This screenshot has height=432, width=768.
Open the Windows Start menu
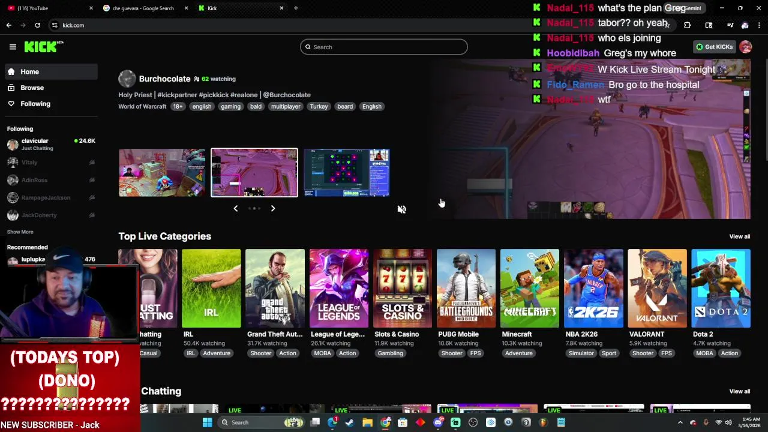coord(207,422)
